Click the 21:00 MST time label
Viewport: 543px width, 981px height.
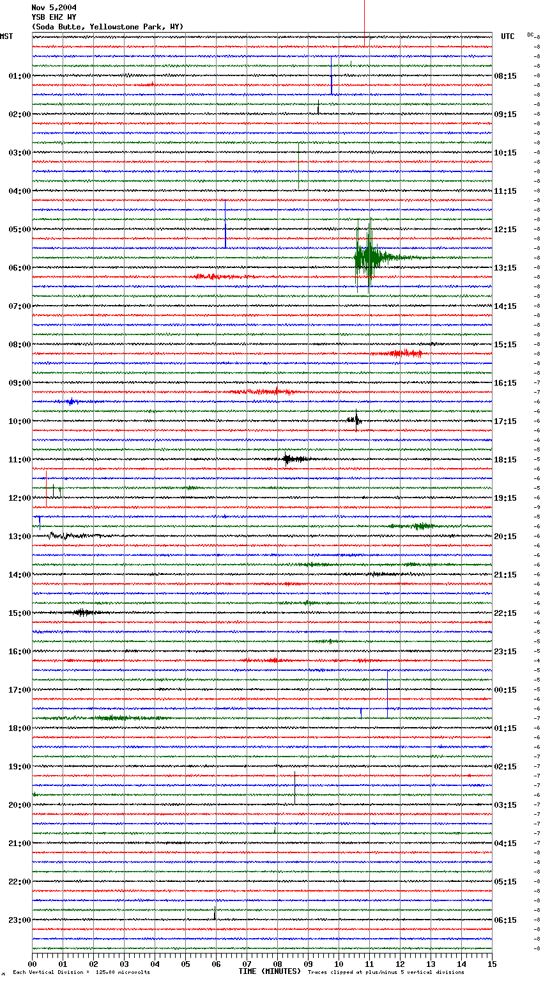coord(20,844)
